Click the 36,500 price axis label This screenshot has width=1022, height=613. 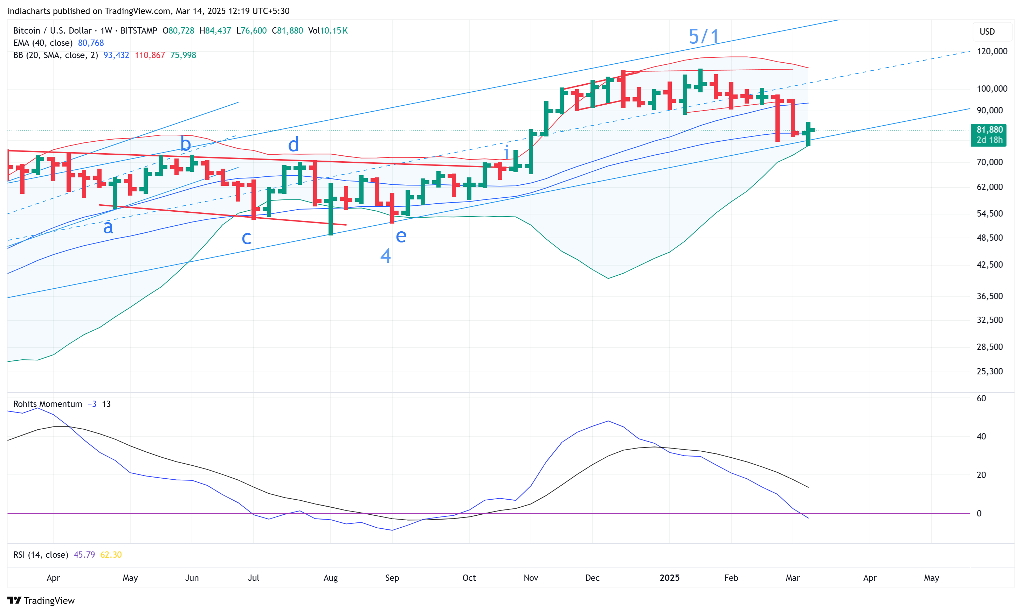point(989,296)
